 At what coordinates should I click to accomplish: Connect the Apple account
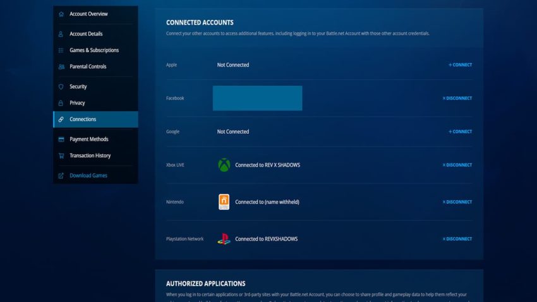click(x=461, y=65)
